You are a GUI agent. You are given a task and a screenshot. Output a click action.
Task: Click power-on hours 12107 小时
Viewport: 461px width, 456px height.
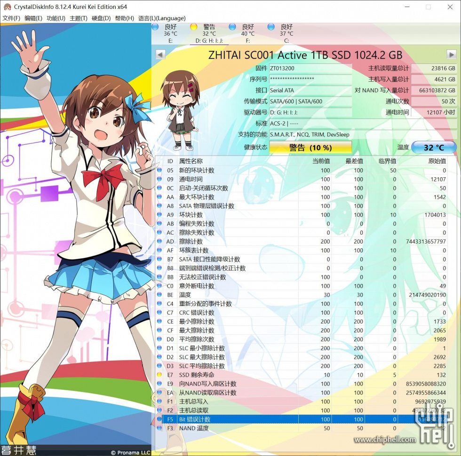tap(434, 112)
